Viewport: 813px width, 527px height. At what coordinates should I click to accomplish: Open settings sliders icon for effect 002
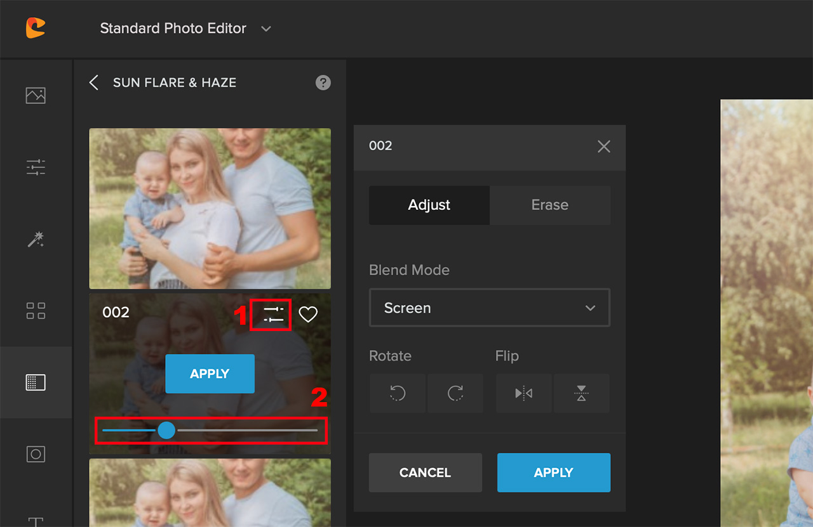274,314
